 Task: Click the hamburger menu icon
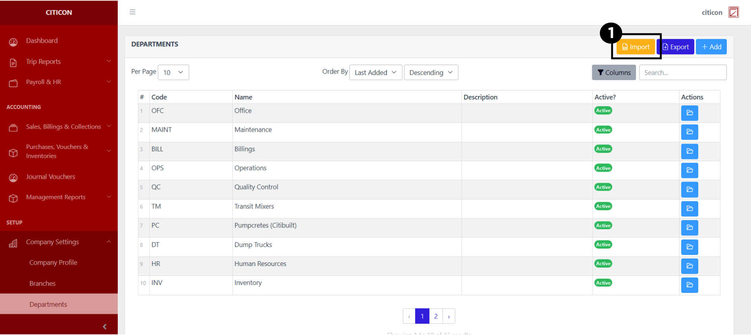(x=133, y=12)
